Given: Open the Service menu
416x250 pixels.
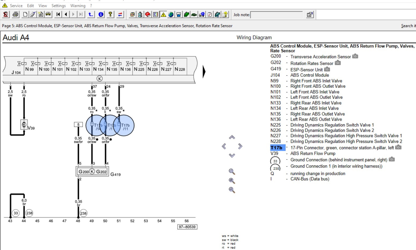Looking at the screenshot, I should 16,6.
